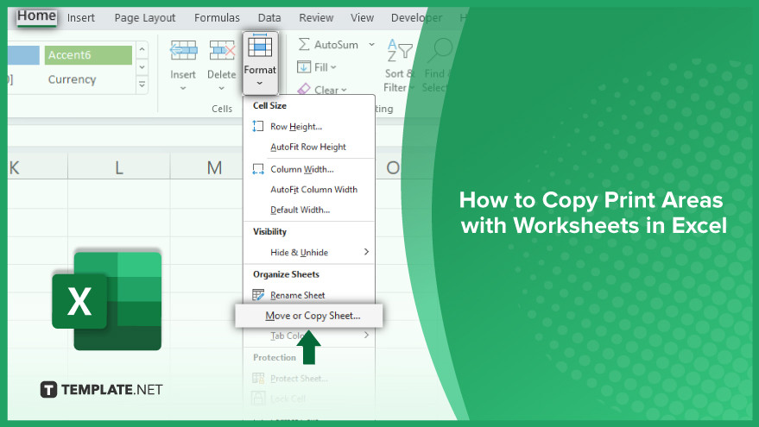
Task: Expand the cell styles gallery
Action: coord(142,85)
